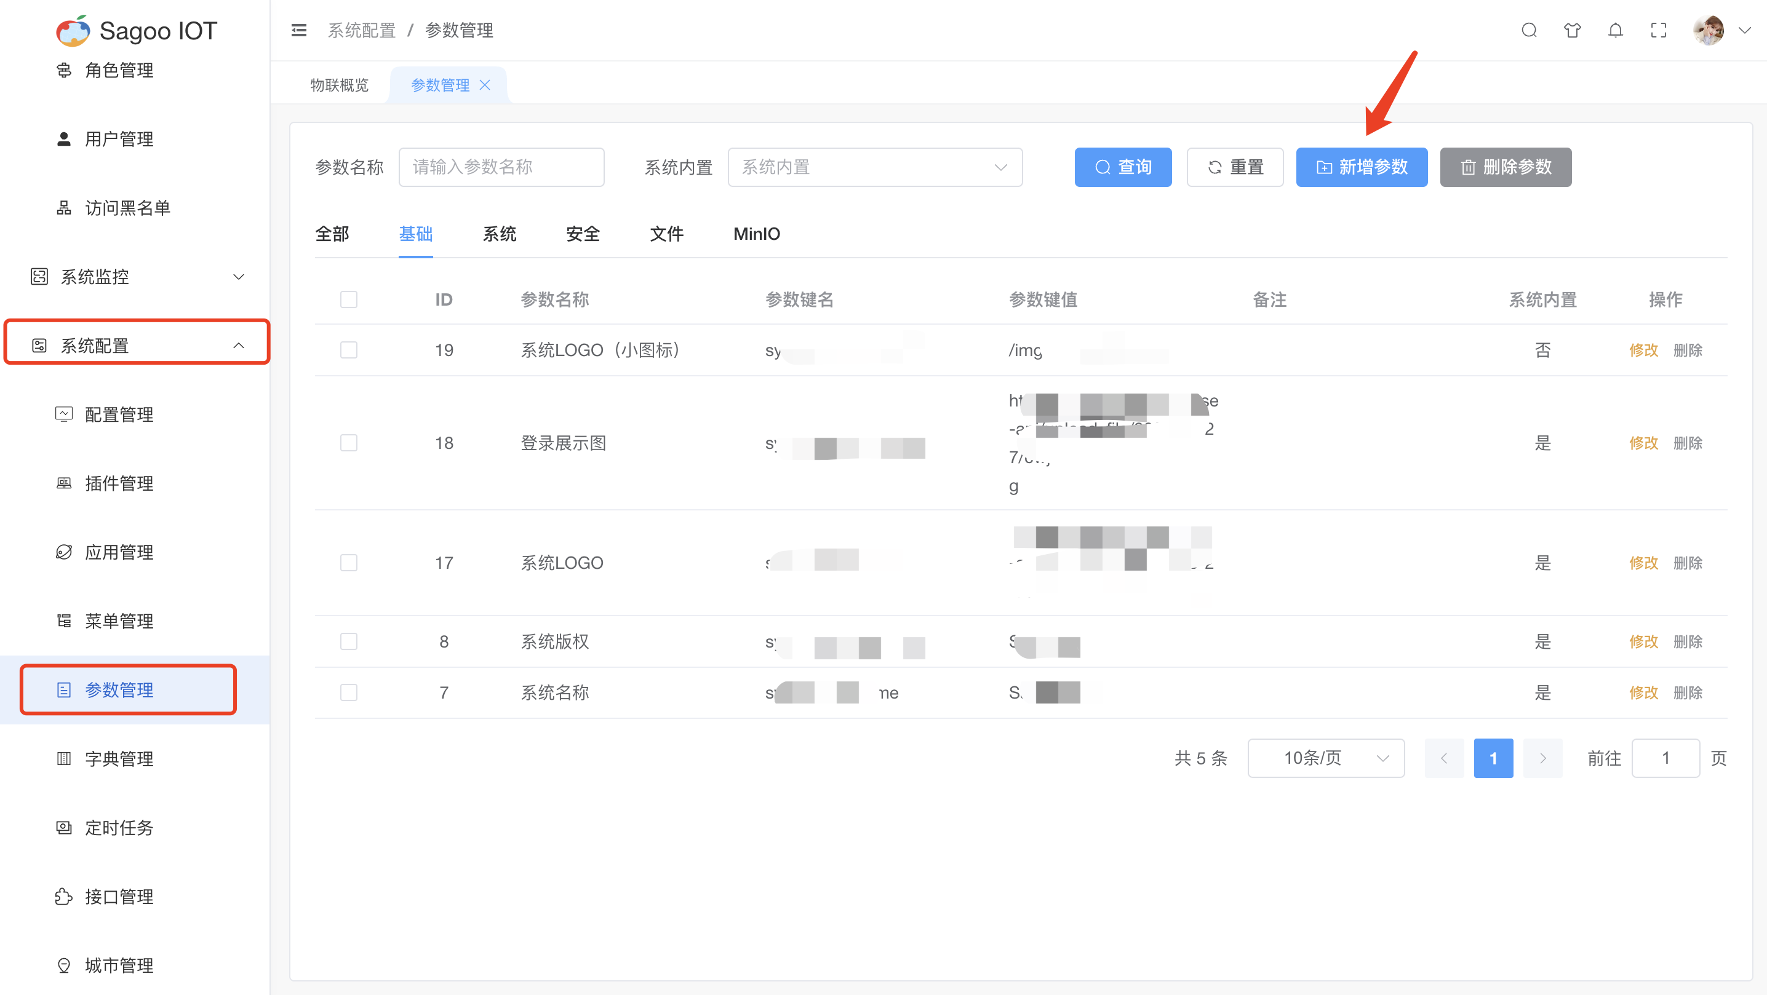
Task: Open 物联概览 page tab
Action: tap(339, 84)
